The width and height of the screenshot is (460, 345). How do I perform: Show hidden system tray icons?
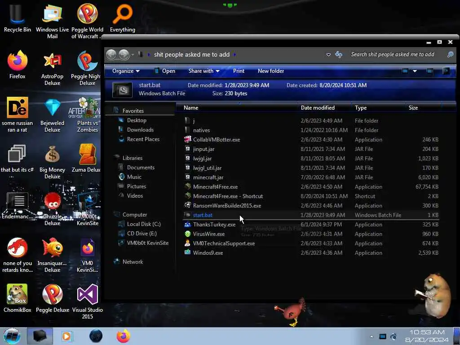click(x=372, y=336)
